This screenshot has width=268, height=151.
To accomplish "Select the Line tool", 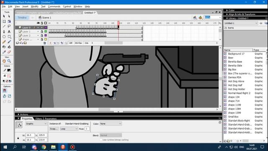I will click(x=4, y=26).
